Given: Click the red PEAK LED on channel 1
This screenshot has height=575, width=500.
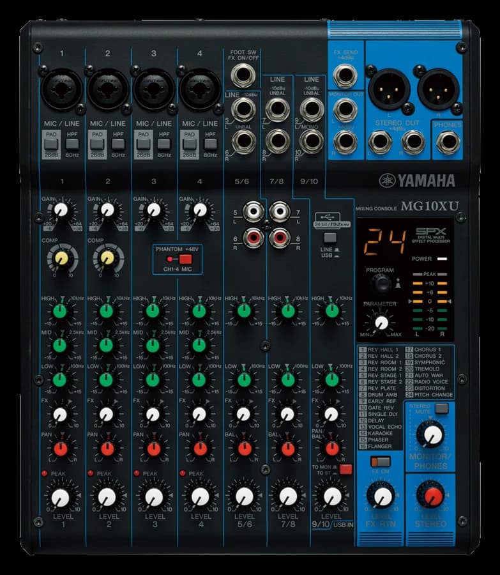Looking at the screenshot, I should (44, 473).
